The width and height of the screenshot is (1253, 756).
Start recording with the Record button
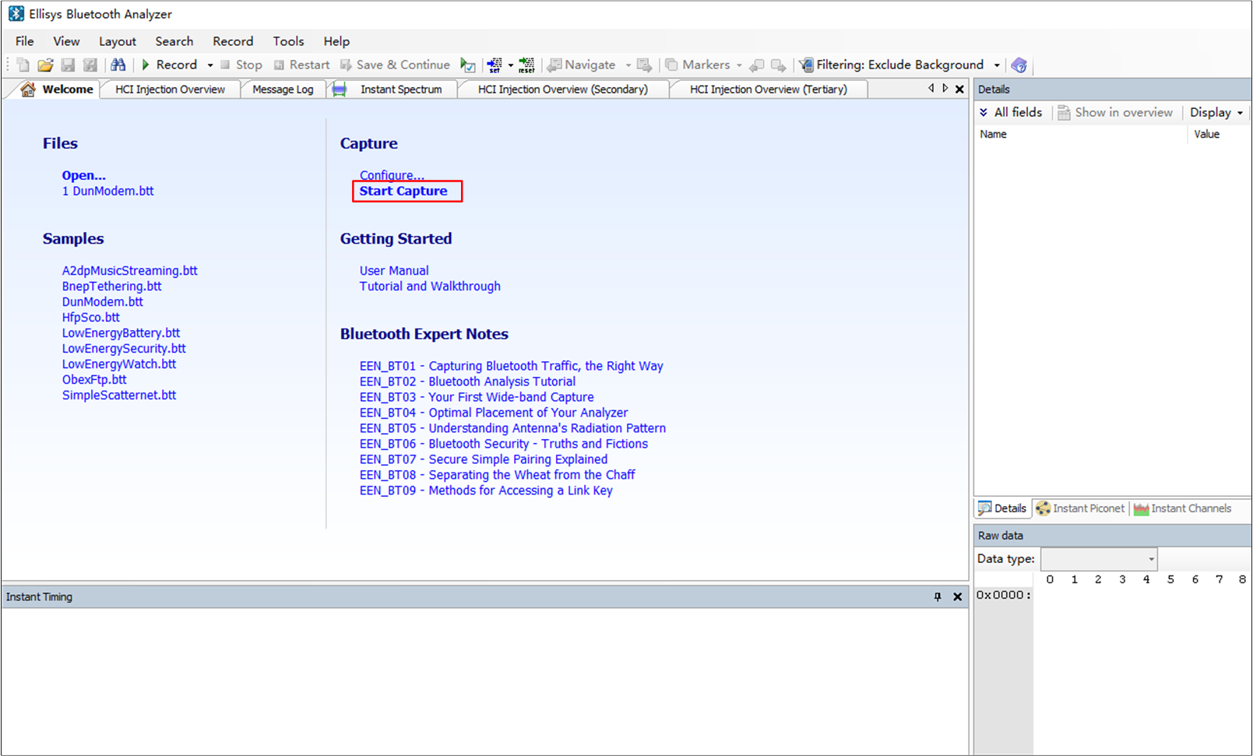point(169,65)
